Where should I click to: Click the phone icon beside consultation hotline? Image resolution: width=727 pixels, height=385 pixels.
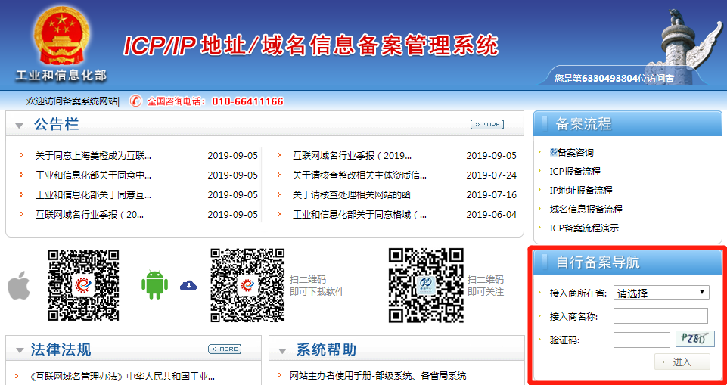click(x=135, y=101)
